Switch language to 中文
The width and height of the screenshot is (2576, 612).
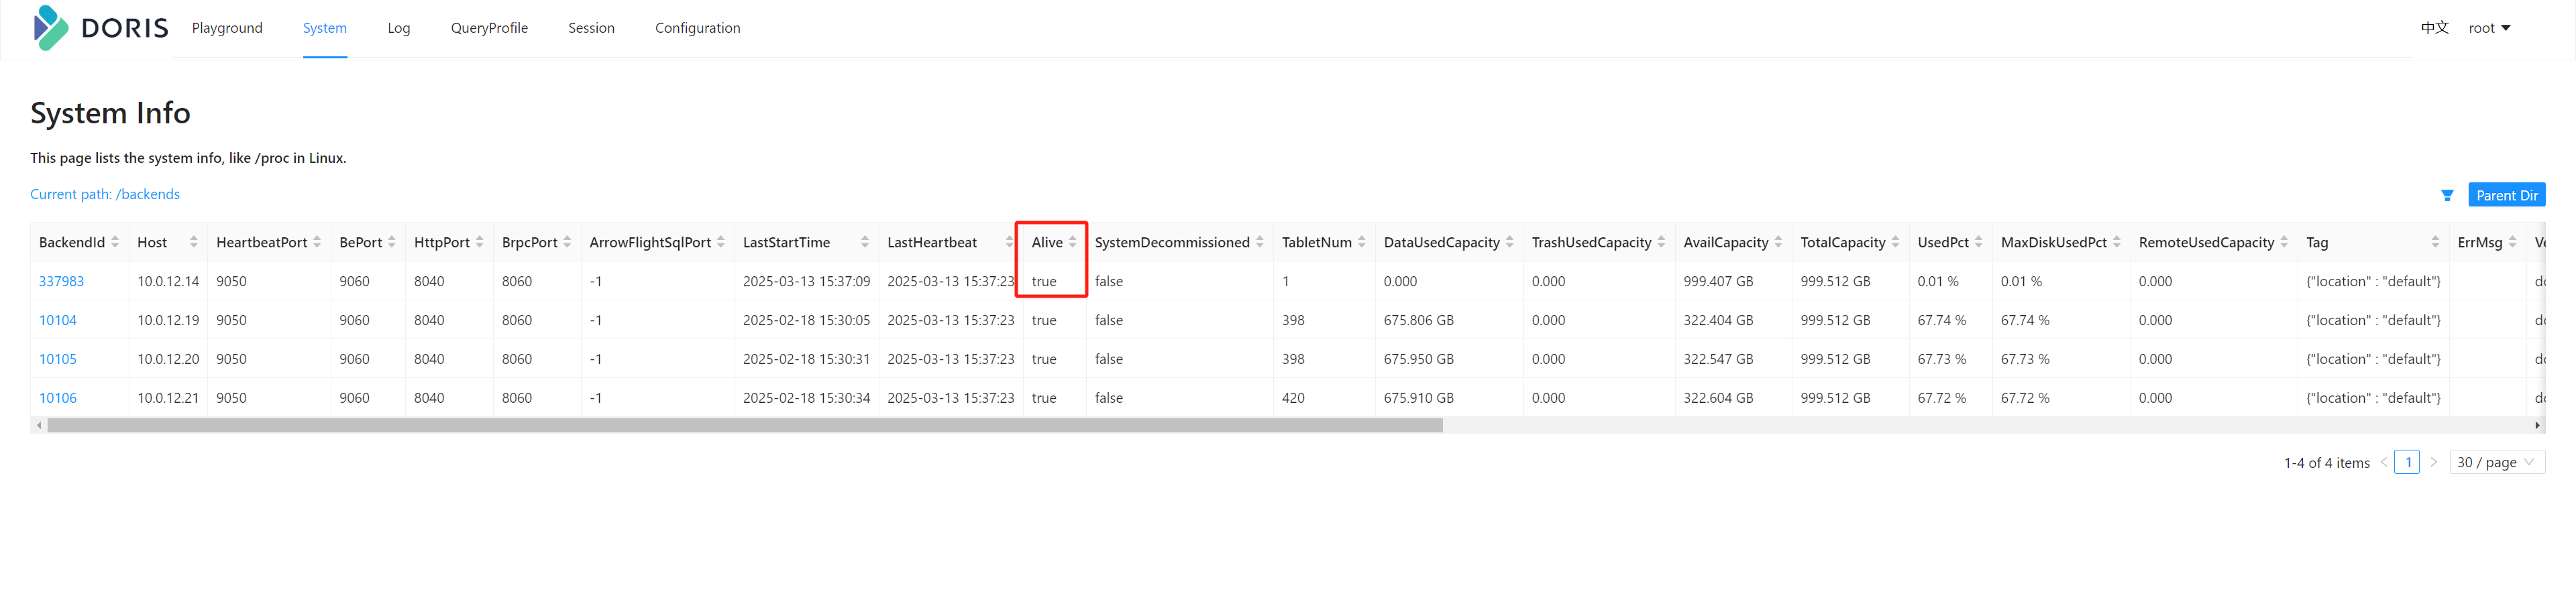2434,28
